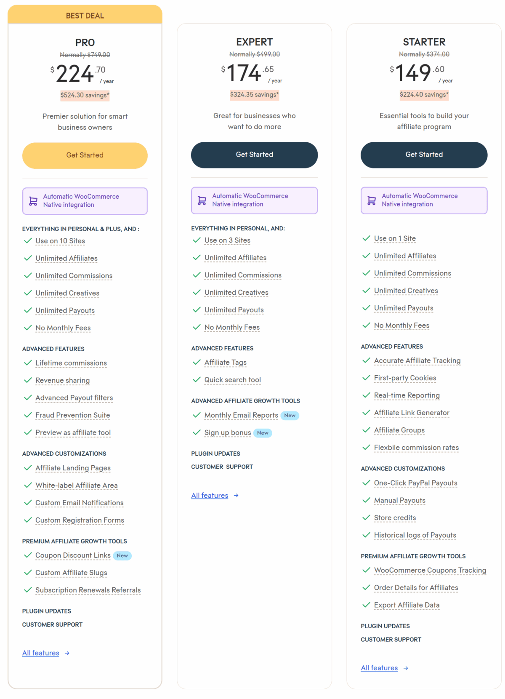Click checkmark next to Use on 10 Sites
The height and width of the screenshot is (699, 505).
click(28, 241)
